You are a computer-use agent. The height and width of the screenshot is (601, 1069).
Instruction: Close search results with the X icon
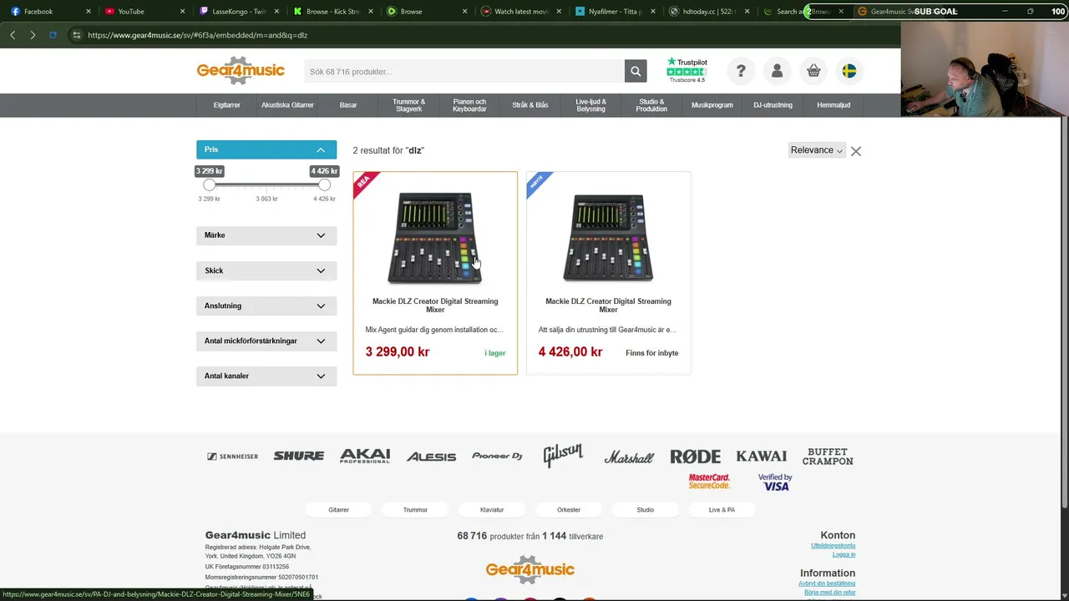click(856, 151)
